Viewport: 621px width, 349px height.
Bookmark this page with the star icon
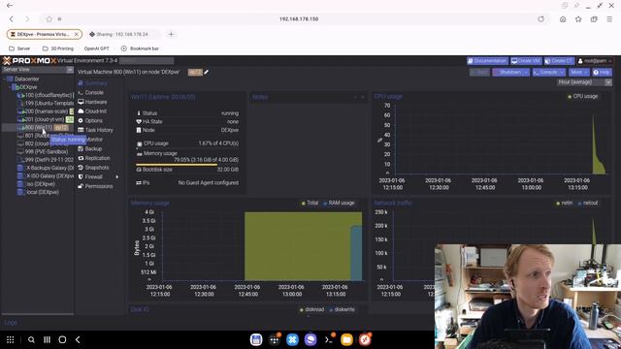49,19
